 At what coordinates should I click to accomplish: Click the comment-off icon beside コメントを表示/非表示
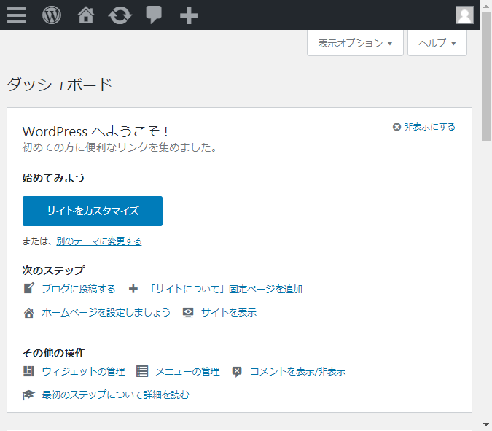(x=237, y=372)
